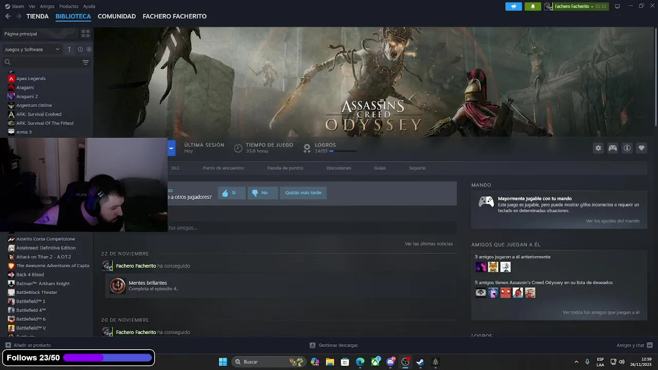Open the Discusiones tab

pos(339,168)
